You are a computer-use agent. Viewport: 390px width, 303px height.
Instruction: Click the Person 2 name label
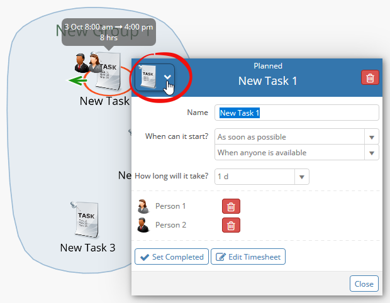[170, 225]
